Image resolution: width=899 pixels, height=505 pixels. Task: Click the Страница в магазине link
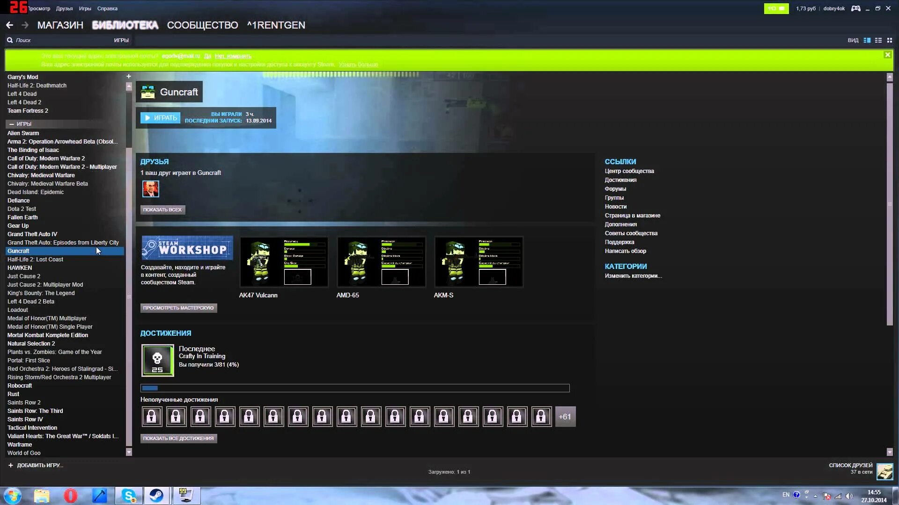click(632, 215)
